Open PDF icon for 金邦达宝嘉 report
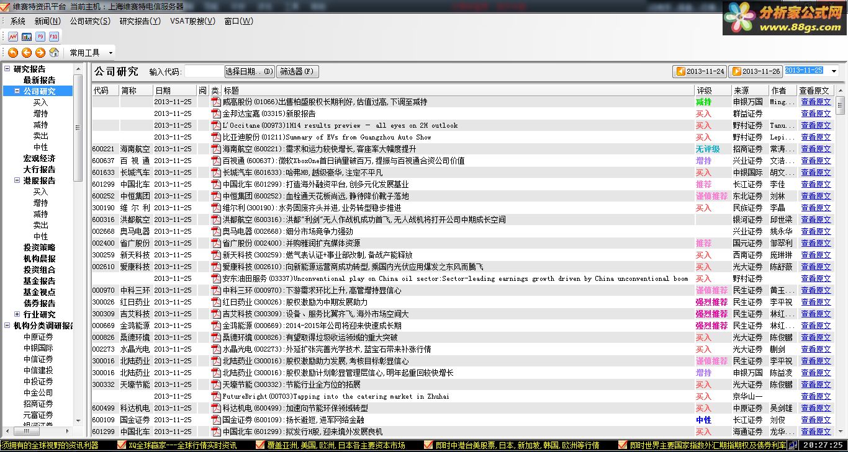Screen dimensions: 848x452 (216, 113)
